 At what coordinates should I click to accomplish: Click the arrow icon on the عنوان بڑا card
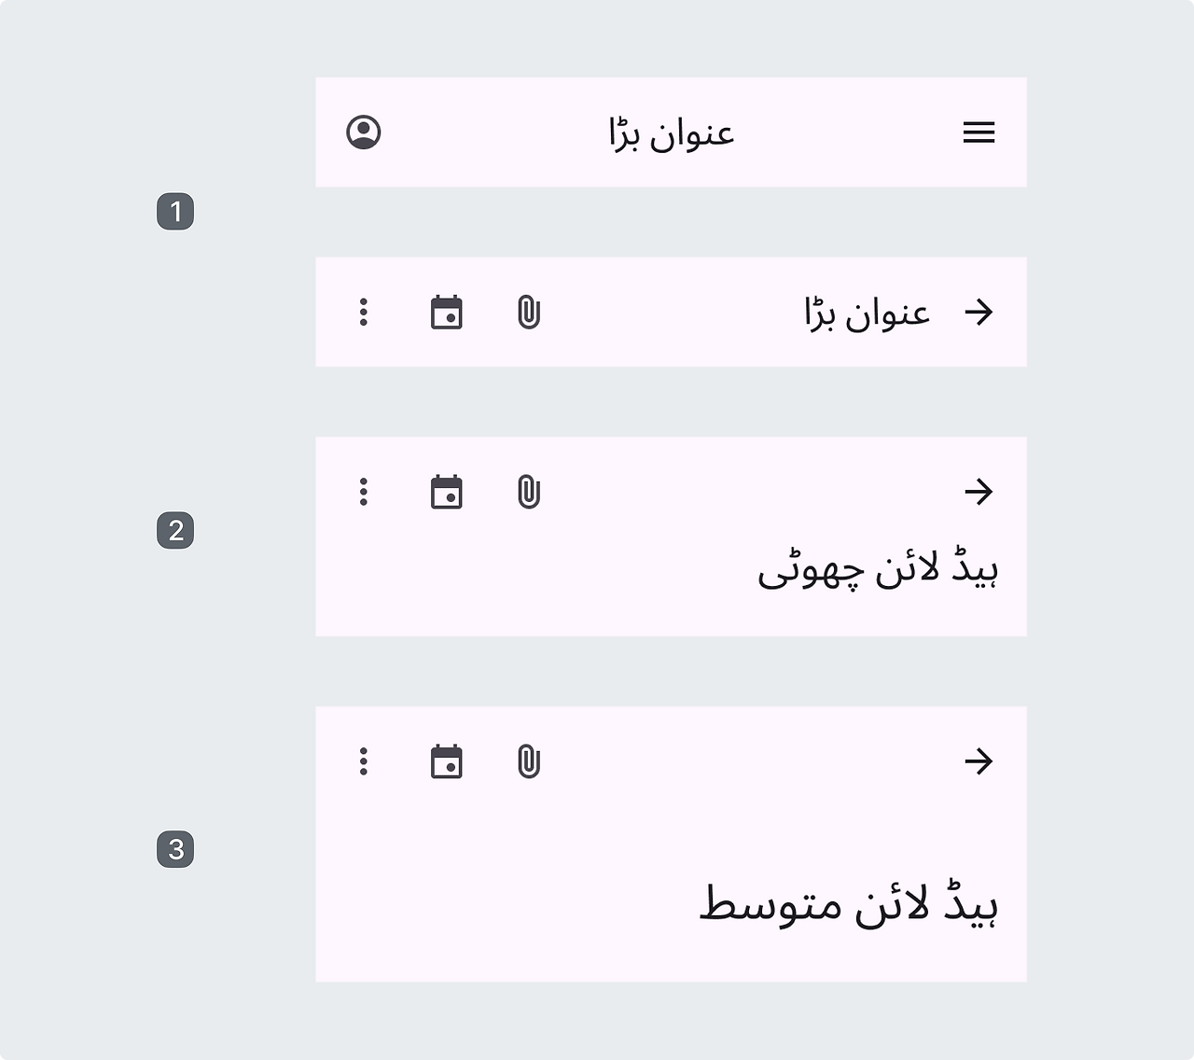coord(979,313)
